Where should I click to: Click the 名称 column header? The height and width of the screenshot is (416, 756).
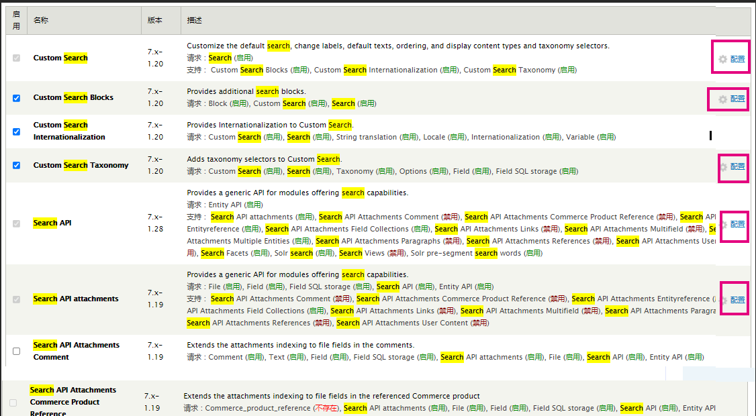click(41, 20)
